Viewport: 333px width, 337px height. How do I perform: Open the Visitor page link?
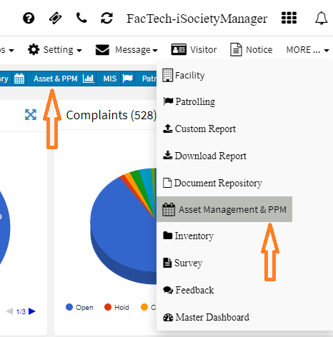(x=194, y=50)
